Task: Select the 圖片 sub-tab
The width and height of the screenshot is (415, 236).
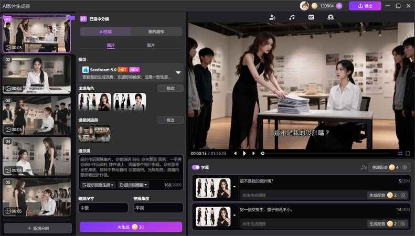Action: click(111, 45)
